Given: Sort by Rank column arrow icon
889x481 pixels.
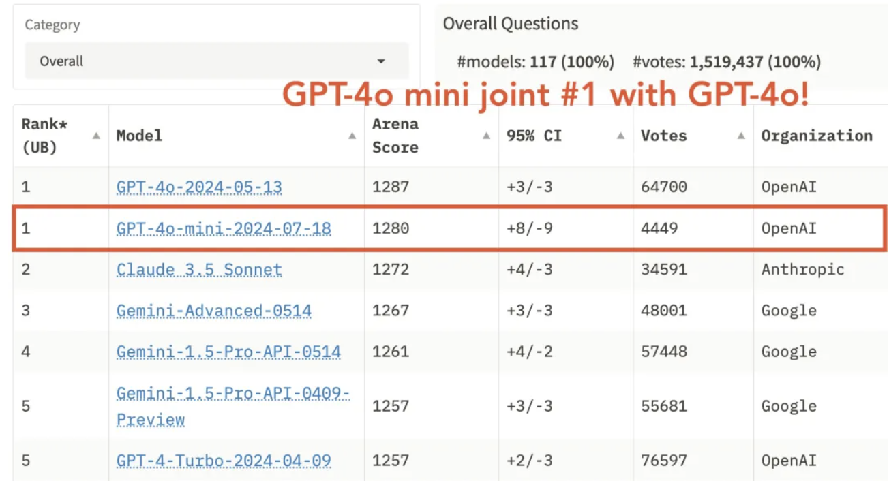Looking at the screenshot, I should pyautogui.click(x=96, y=136).
